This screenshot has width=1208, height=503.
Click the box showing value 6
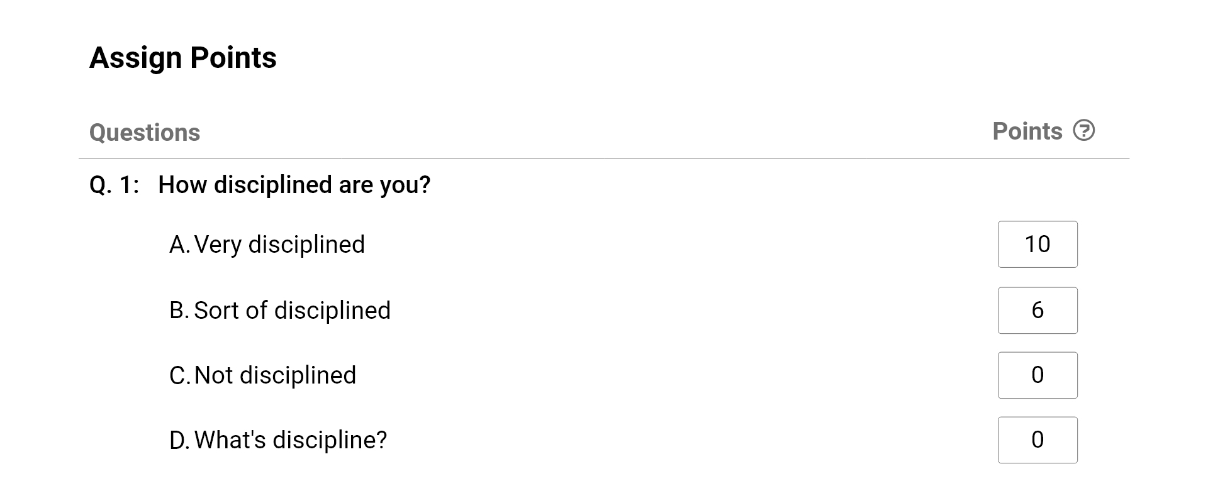tap(1037, 311)
